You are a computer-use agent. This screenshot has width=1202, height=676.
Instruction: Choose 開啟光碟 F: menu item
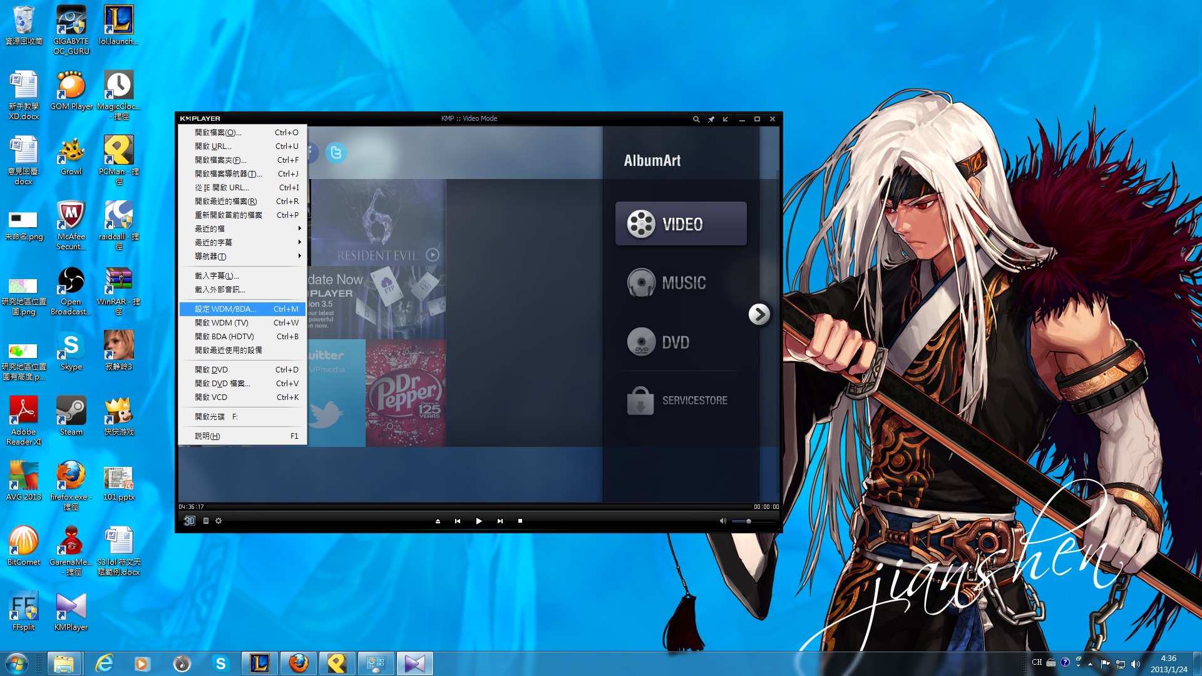[242, 417]
